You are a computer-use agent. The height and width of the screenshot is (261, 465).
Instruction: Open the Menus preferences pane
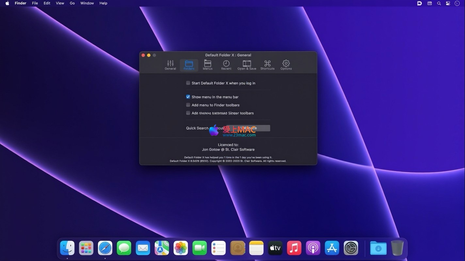pyautogui.click(x=207, y=65)
